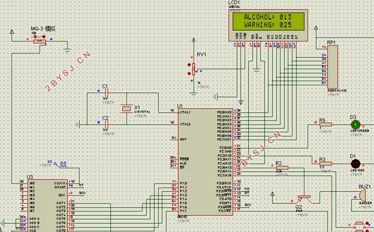Click the ground symbol below the LCD
The image size is (374, 232).
pyautogui.click(x=256, y=71)
